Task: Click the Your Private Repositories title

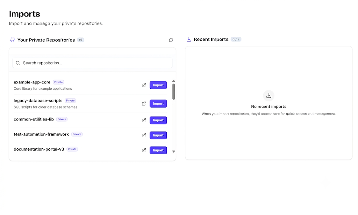Action: (46, 40)
